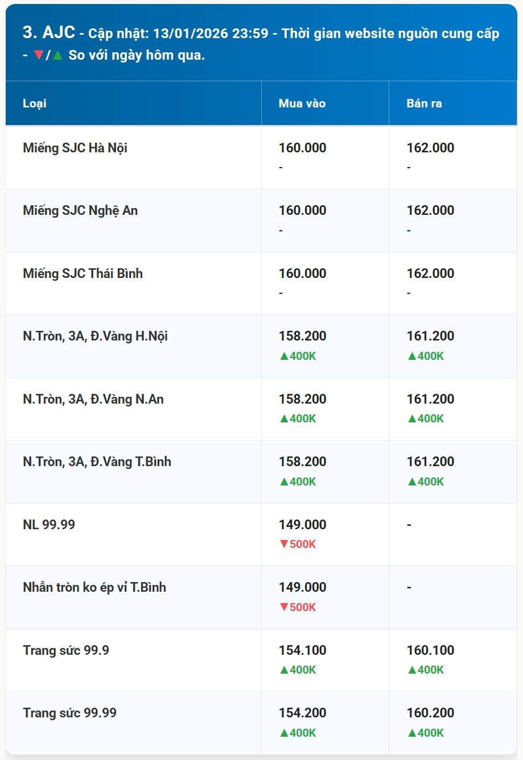The width and height of the screenshot is (523, 760).
Task: Select the 'Miếng SJC Hà Nội' row label
Action: coord(75,148)
